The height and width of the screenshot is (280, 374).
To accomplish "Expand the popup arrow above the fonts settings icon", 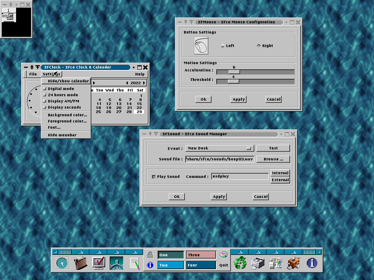I will [276, 252].
